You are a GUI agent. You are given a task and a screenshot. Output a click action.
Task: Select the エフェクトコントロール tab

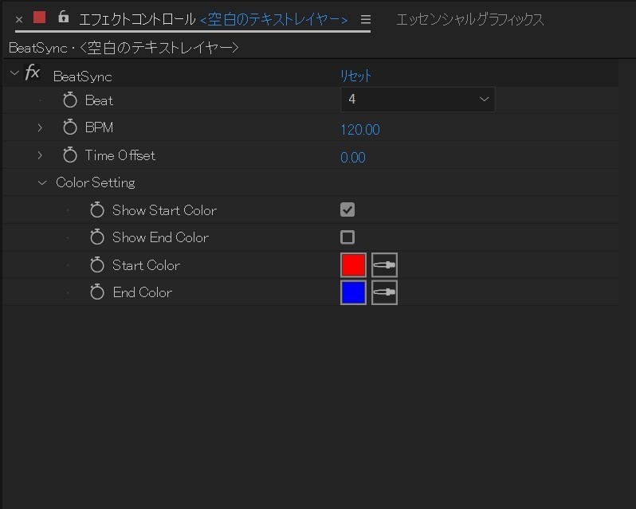137,19
